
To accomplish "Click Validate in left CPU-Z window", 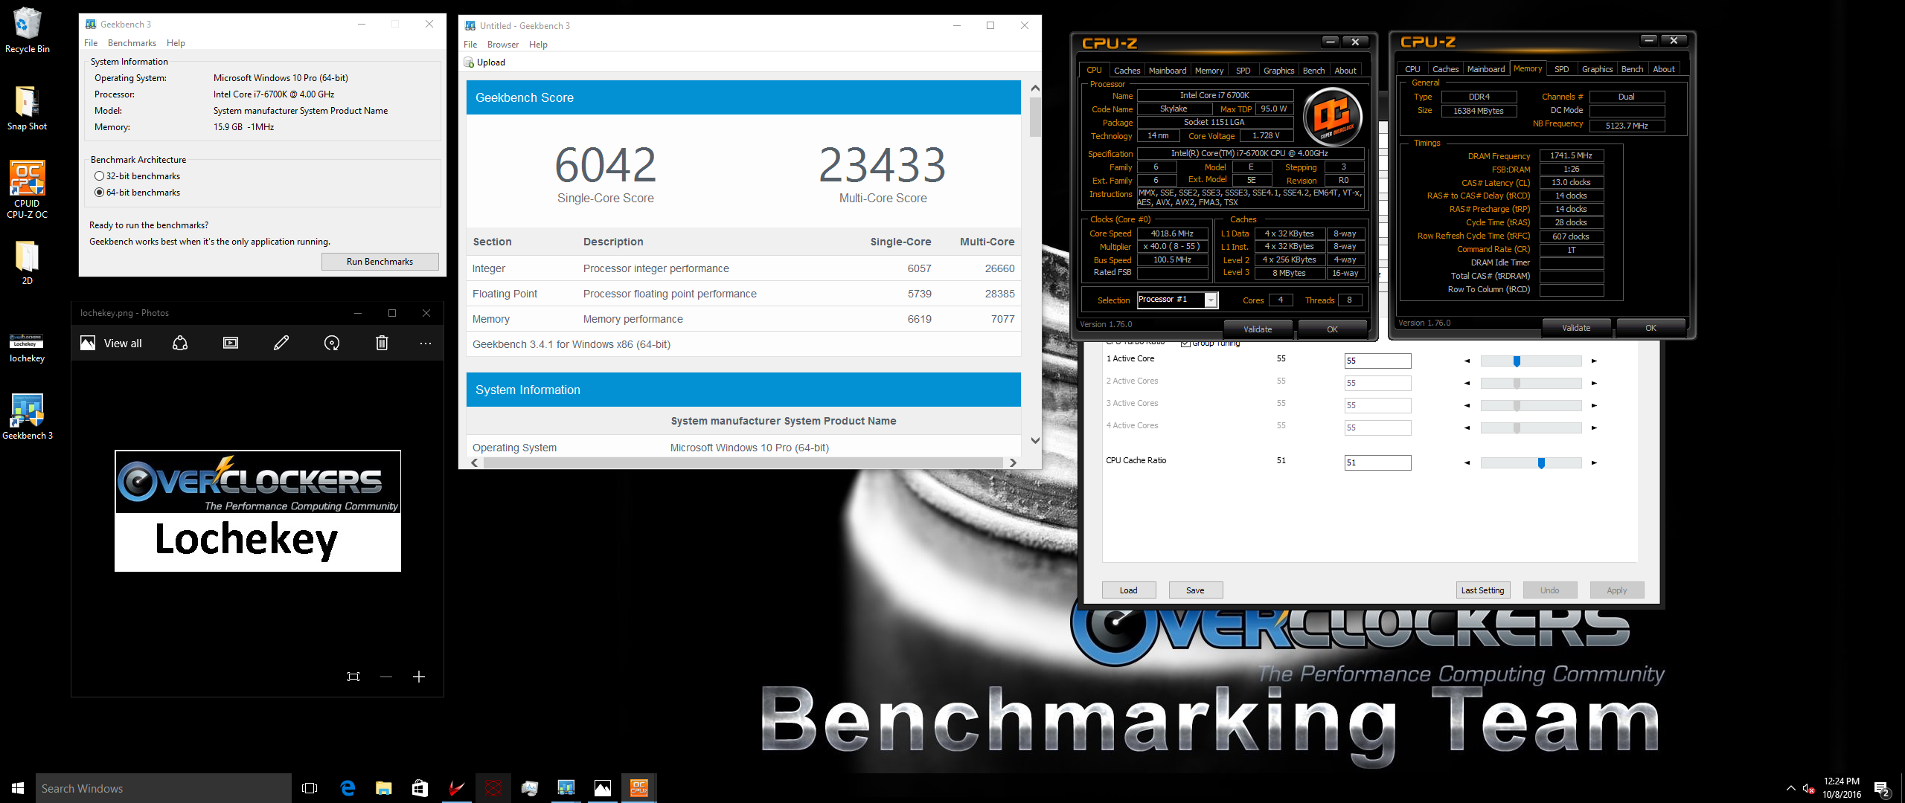I will (x=1258, y=329).
